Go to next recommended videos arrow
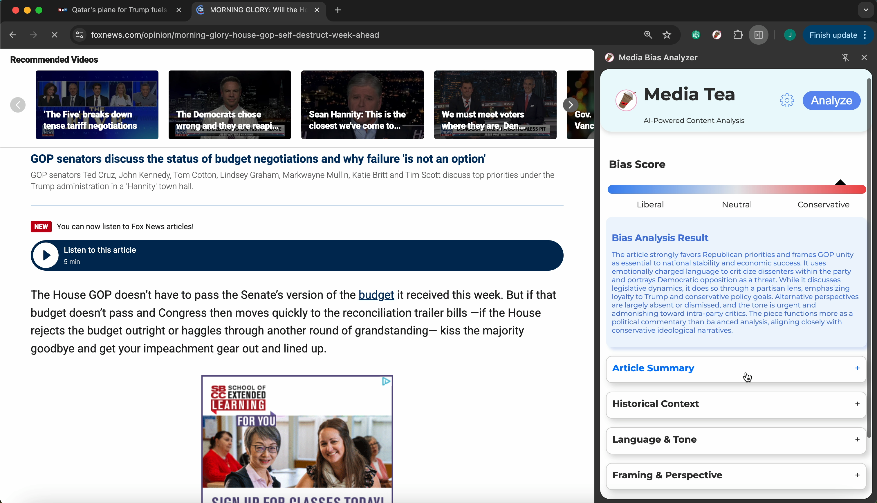877x503 pixels. click(571, 105)
